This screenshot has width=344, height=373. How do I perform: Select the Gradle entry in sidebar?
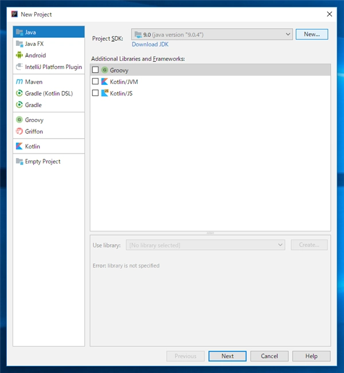[x=49, y=105]
